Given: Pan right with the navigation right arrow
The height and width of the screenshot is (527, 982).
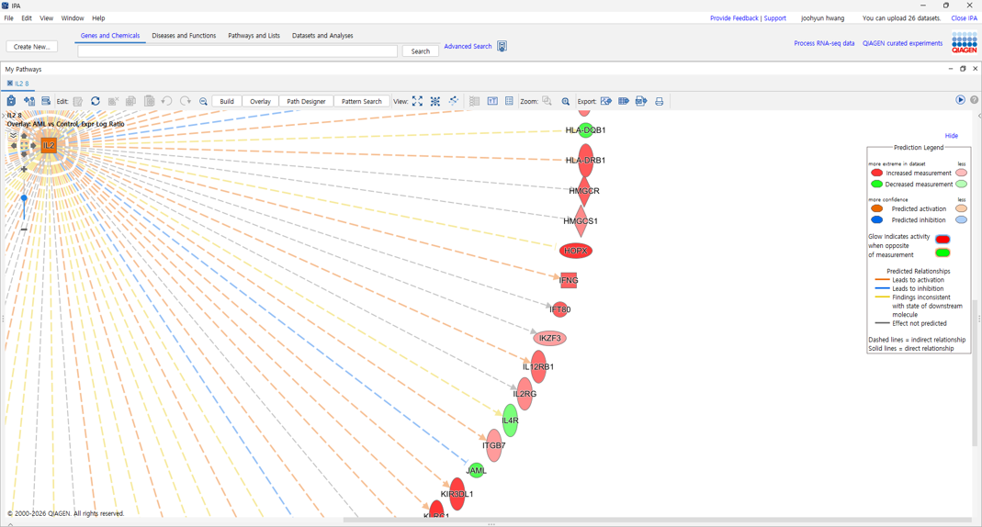Looking at the screenshot, I should [x=34, y=146].
